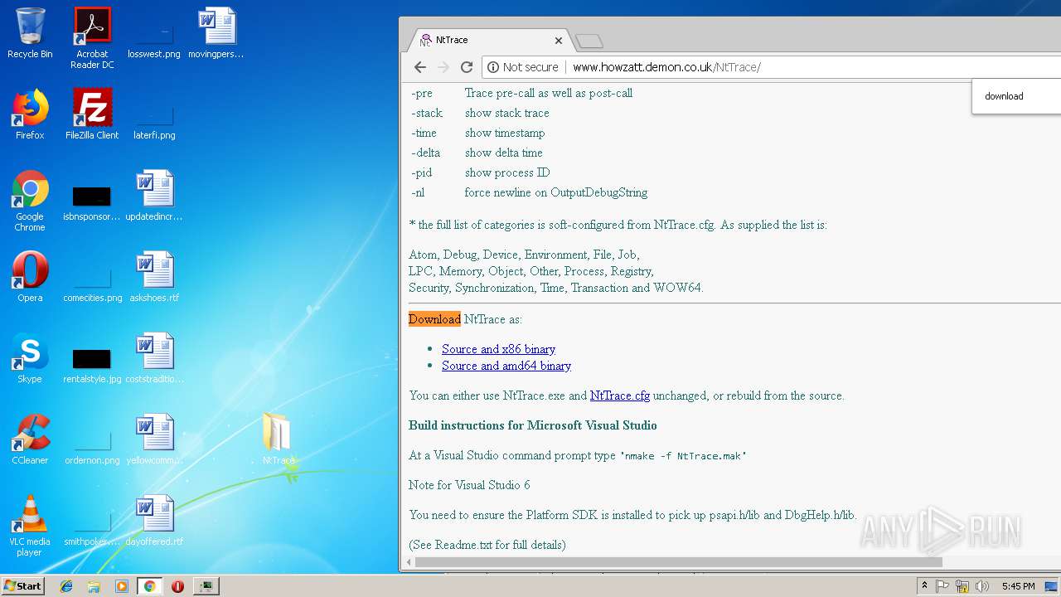This screenshot has width=1061, height=597.
Task: Open a new Chrome tab
Action: (589, 41)
